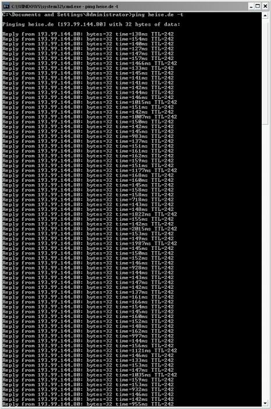Click the reply showing time=1177ms
The height and width of the screenshot is (409, 271).
click(90, 170)
